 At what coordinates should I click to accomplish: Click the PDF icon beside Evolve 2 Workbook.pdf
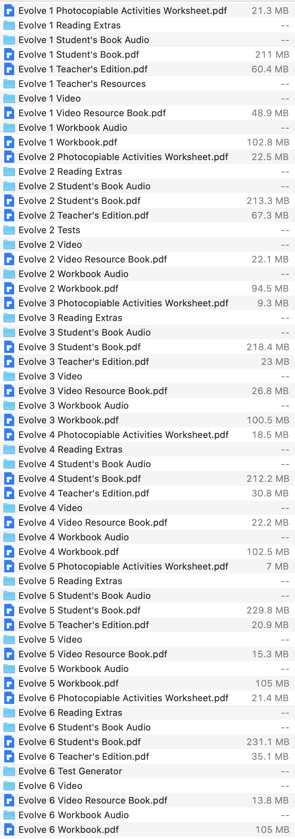coord(9,289)
